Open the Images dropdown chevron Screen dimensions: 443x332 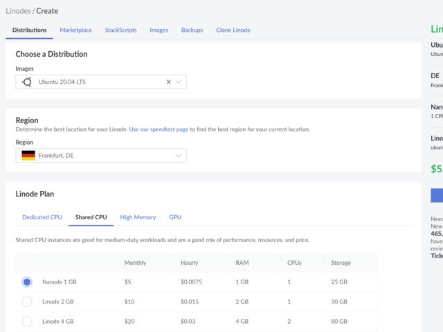tap(179, 82)
